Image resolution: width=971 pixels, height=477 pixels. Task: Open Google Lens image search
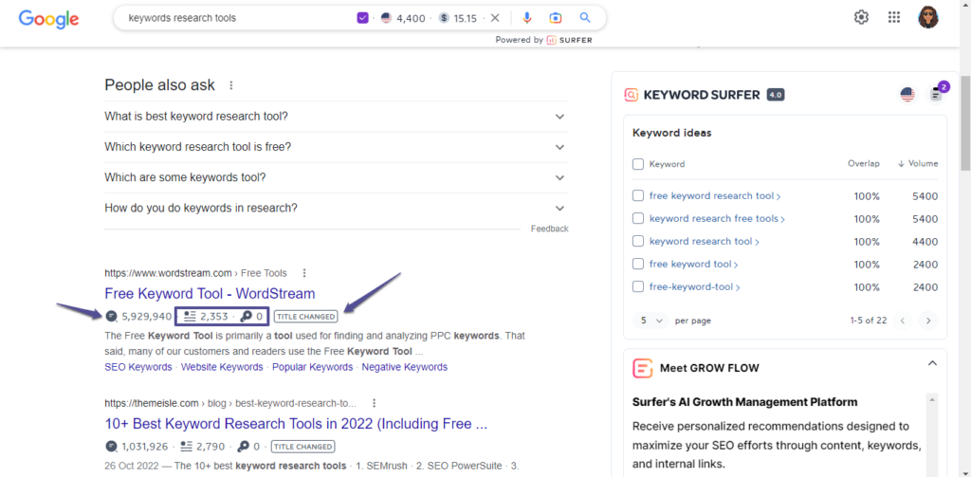(x=556, y=18)
